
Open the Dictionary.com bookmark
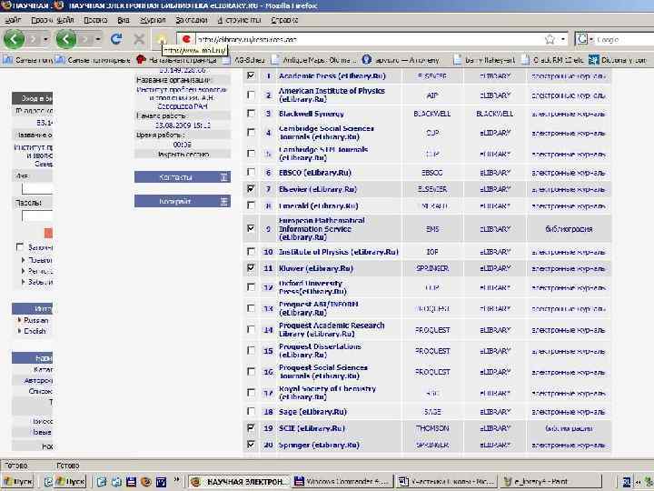tap(619, 60)
